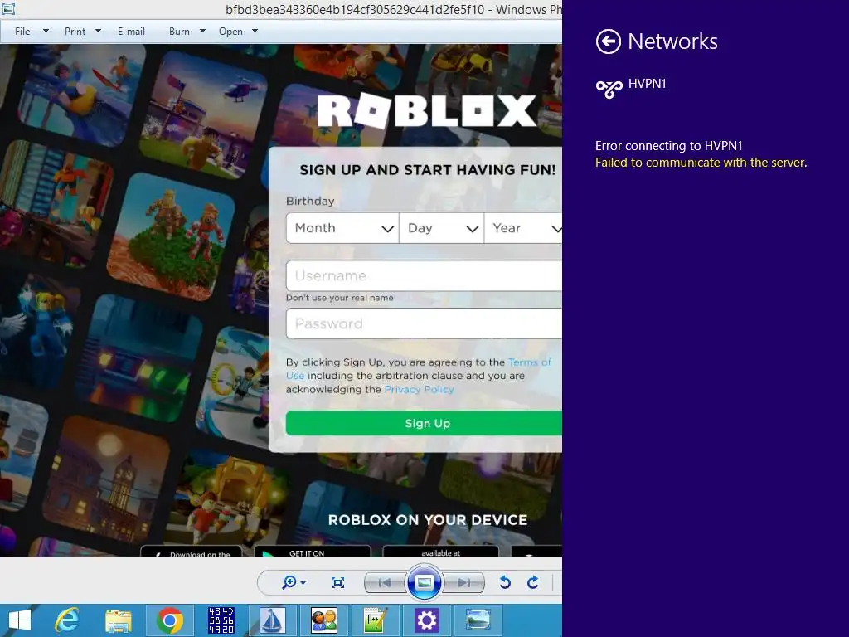Screen dimensions: 849x637
Task: Launch Google Chrome from taskbar
Action: pos(170,620)
